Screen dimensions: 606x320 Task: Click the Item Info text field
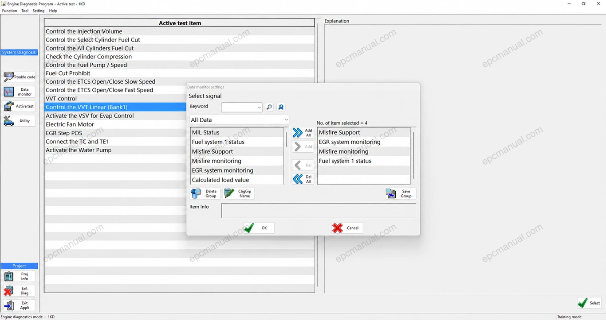[x=319, y=210]
